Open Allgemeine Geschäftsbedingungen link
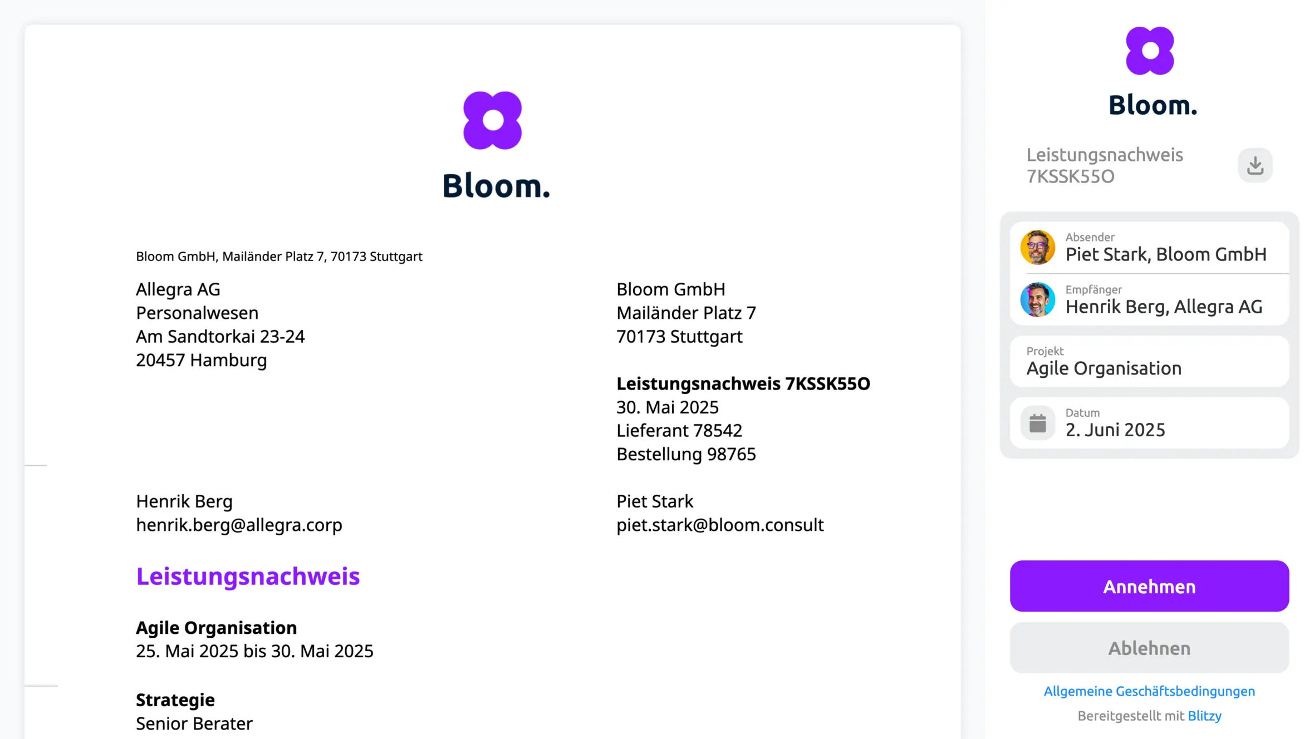This screenshot has height=739, width=1314. click(x=1149, y=691)
